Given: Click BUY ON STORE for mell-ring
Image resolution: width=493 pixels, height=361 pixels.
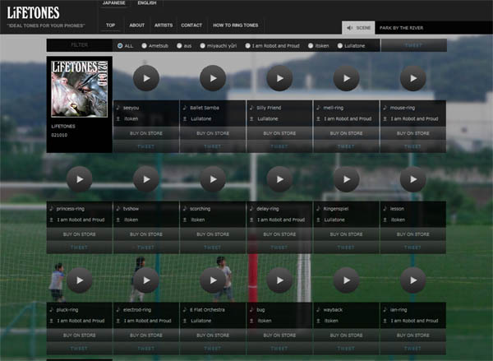Looking at the screenshot, I should tap(346, 132).
